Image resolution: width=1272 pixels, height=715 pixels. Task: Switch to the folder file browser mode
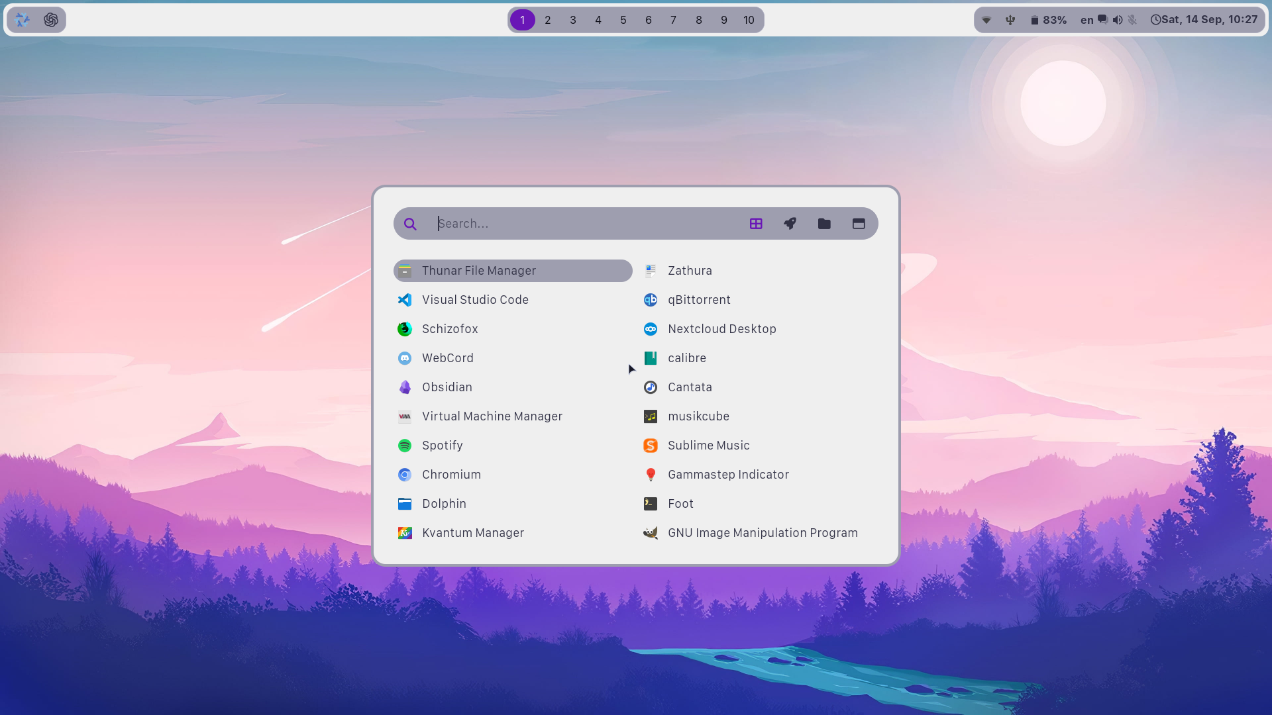[824, 224]
